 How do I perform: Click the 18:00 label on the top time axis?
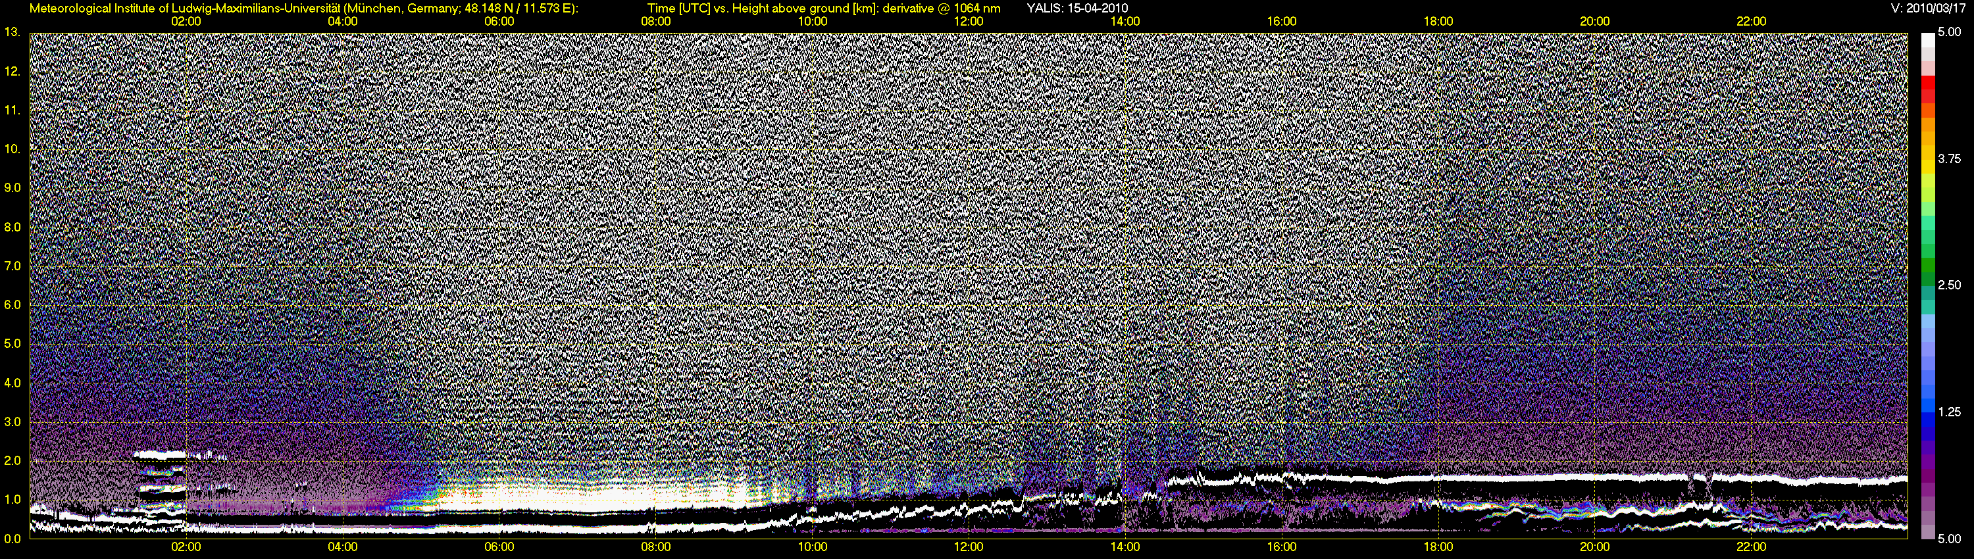pyautogui.click(x=1438, y=22)
